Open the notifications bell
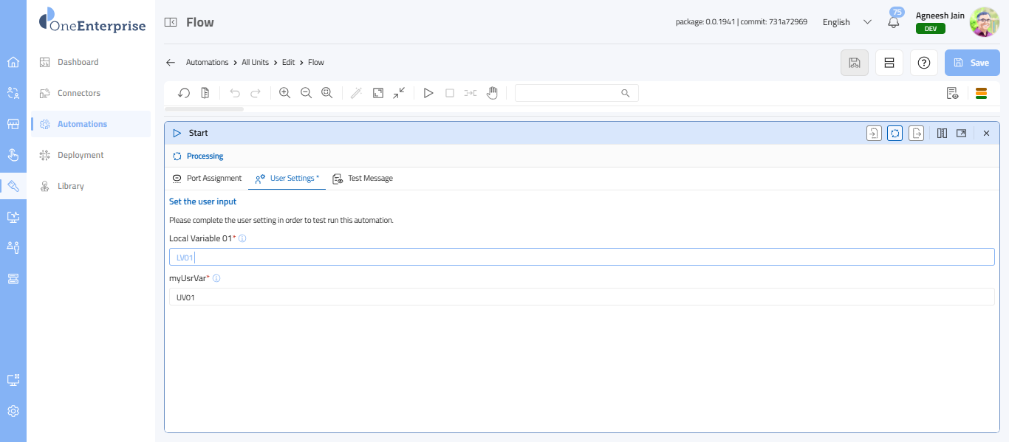The width and height of the screenshot is (1009, 442). (894, 22)
